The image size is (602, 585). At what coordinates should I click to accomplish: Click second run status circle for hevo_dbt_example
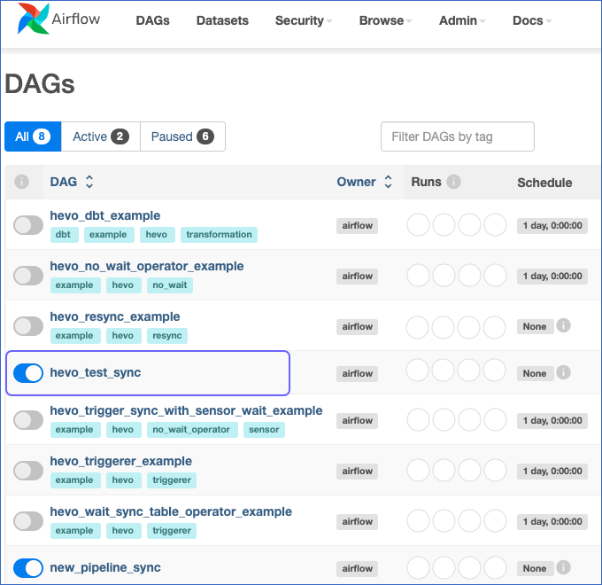444,225
